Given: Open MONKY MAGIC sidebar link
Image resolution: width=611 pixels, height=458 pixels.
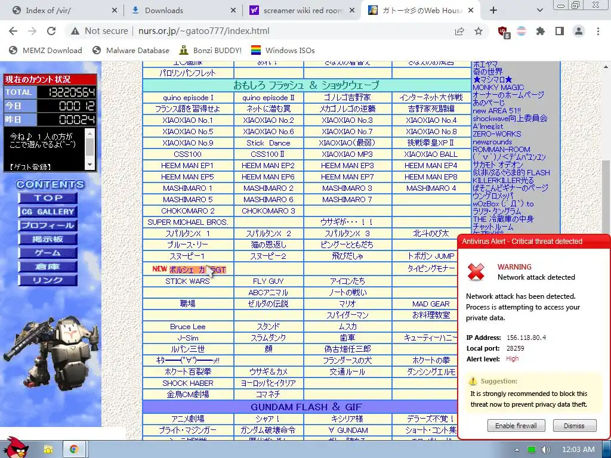Looking at the screenshot, I should [x=498, y=88].
